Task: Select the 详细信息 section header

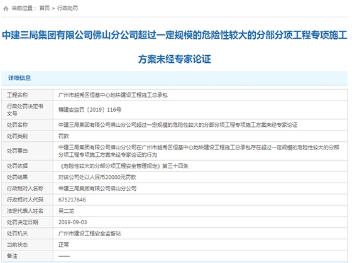Action: coord(19,78)
